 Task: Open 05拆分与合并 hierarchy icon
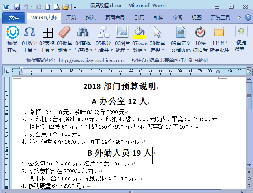pos(103,32)
